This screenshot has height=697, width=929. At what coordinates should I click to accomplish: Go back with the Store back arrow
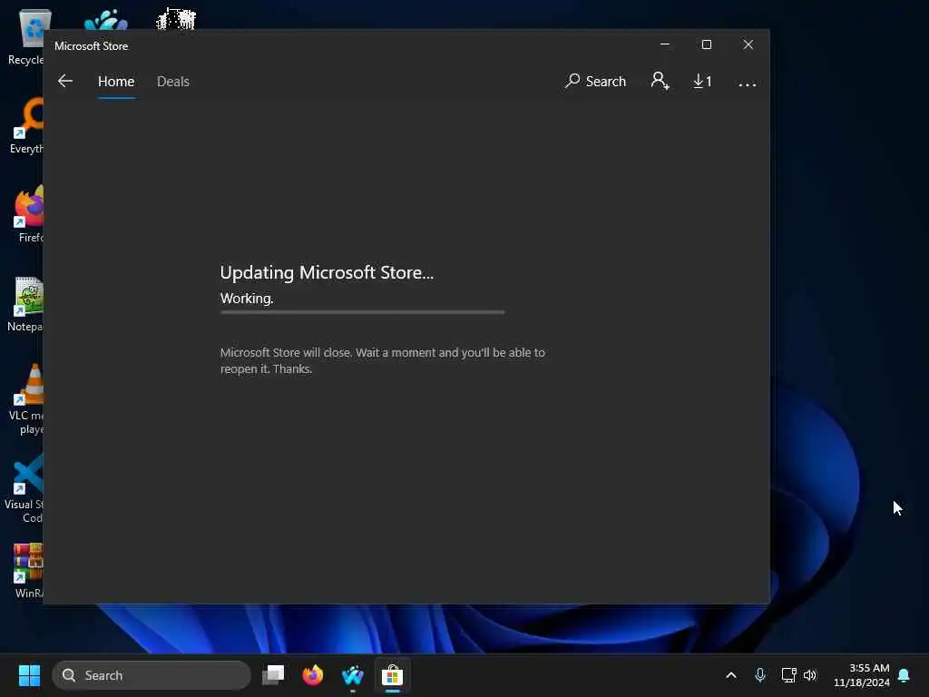tap(65, 81)
